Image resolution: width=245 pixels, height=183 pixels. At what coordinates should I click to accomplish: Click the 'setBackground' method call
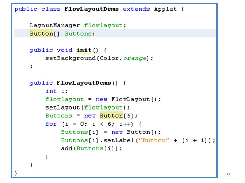(x=70, y=58)
